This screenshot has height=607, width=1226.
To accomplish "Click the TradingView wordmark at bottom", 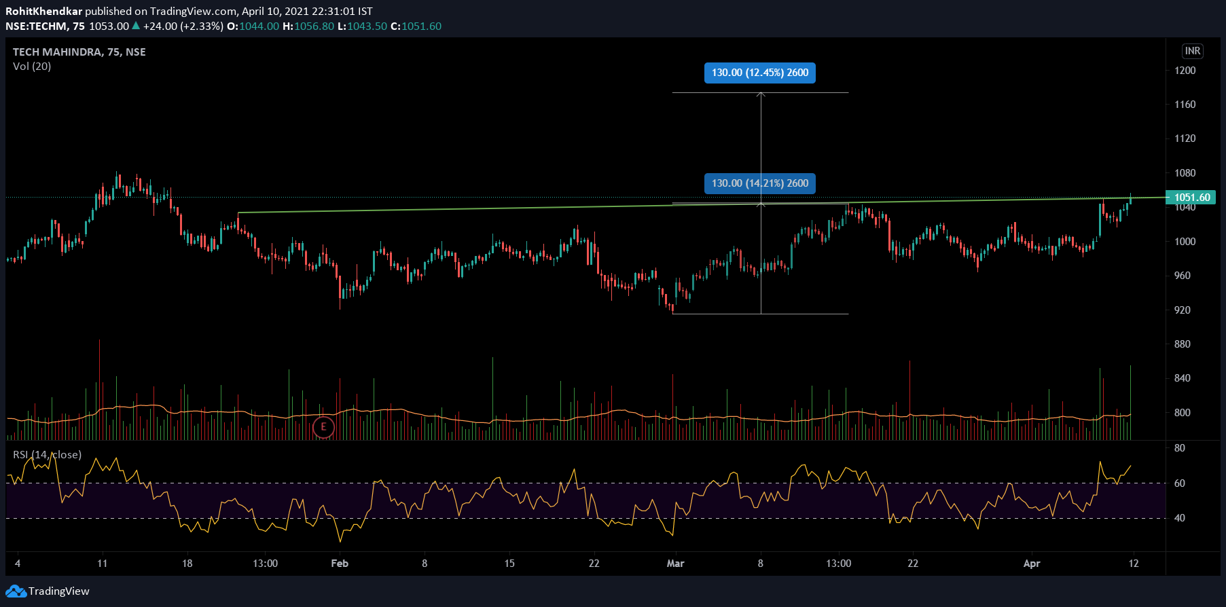I will coord(58,591).
